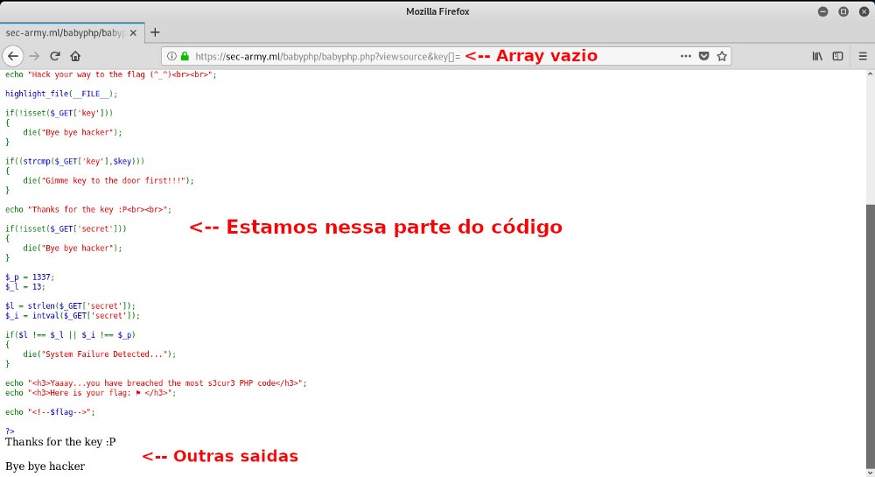Click the Forward navigation arrow
Image resolution: width=875 pixels, height=477 pixels.
(x=34, y=56)
